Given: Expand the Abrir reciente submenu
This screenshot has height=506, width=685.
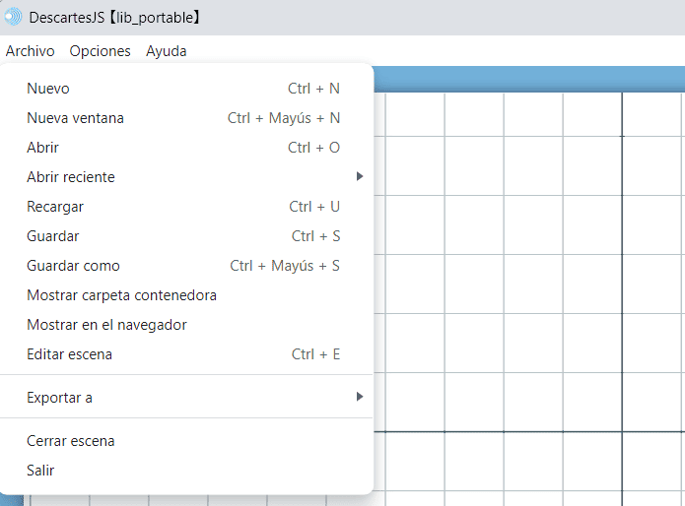Looking at the screenshot, I should [71, 177].
